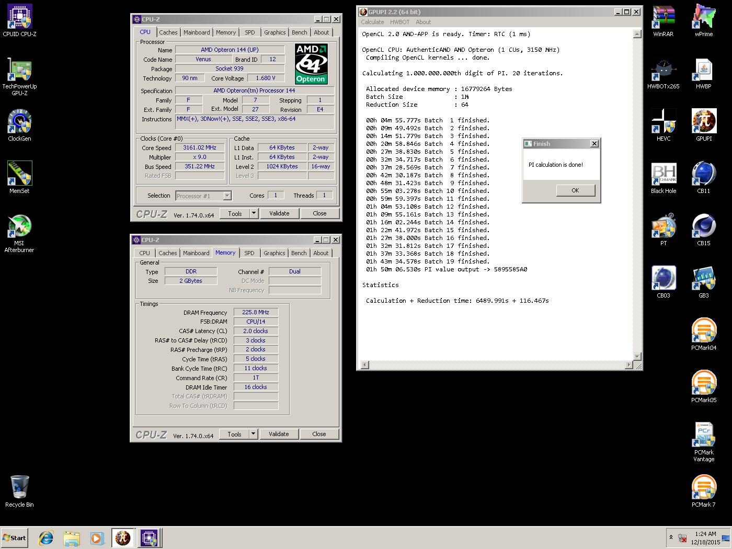Click the Core Speed value 3161.02 MHz

(x=200, y=148)
